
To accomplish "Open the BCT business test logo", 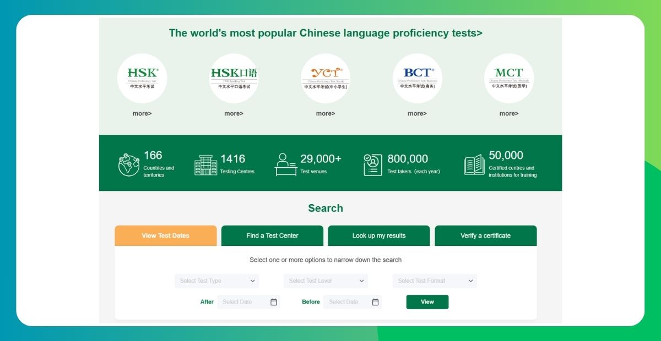I will click(417, 79).
